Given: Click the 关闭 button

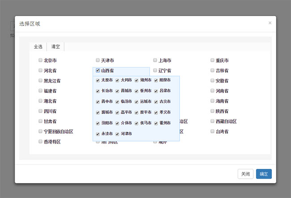Looking at the screenshot, I should [245, 174].
